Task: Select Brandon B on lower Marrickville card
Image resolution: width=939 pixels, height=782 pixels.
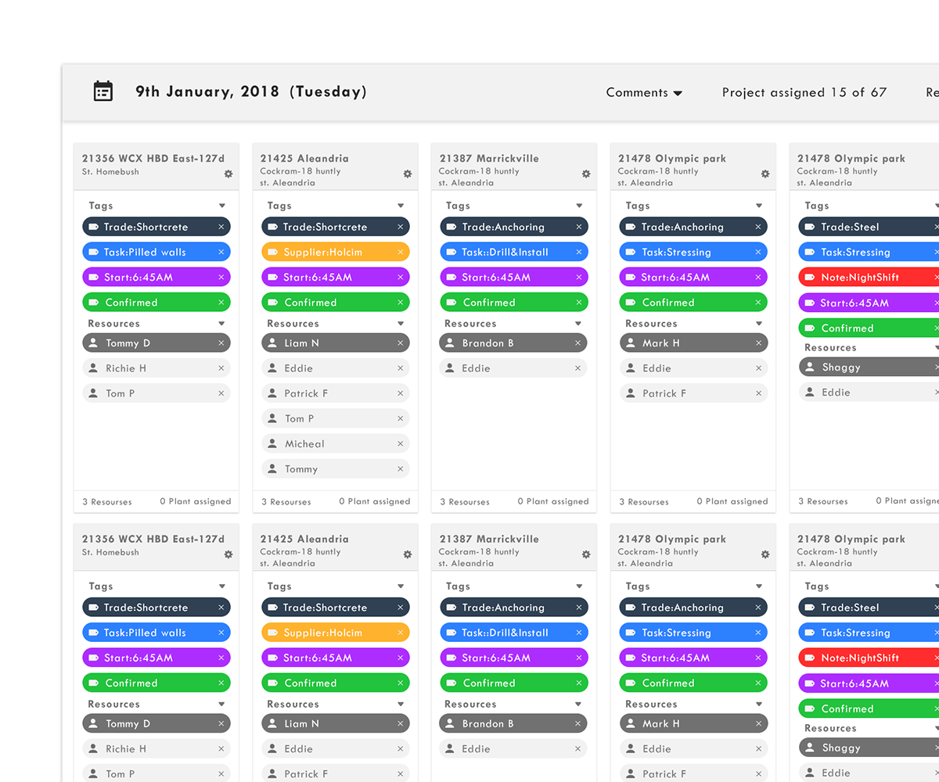Action: (x=513, y=723)
